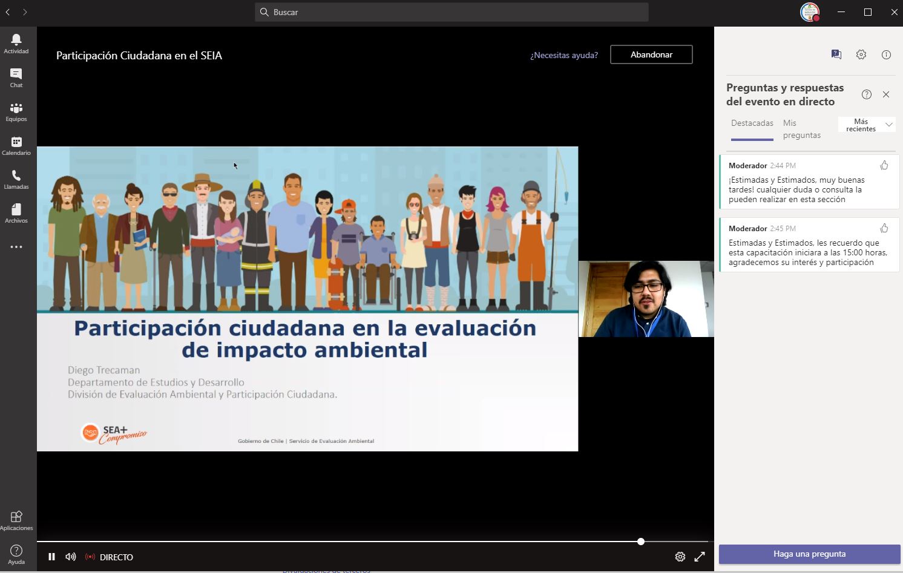Pause the live event playback
This screenshot has height=573, width=903.
coord(51,557)
